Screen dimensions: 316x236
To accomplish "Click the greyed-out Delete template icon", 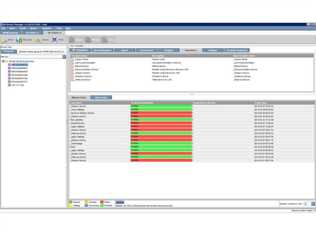I will click(x=72, y=40).
